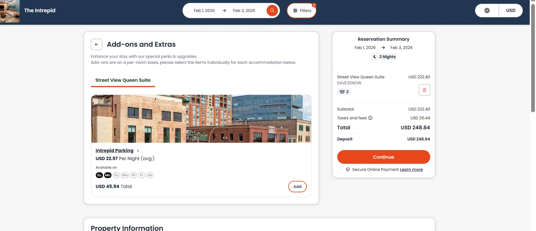Click The Intrepid hotel logo thumbnail

point(10,11)
